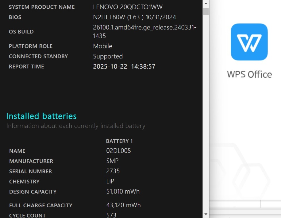Click the scrollbar down arrow
Screen dimensions: 281x218
206,214
